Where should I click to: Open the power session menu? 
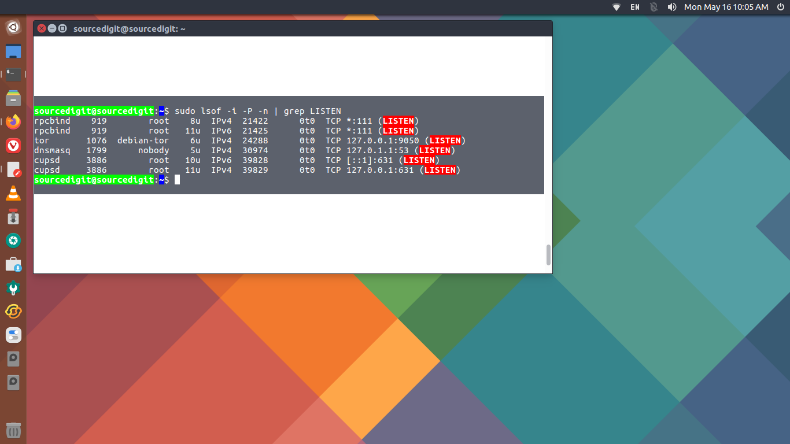click(780, 7)
